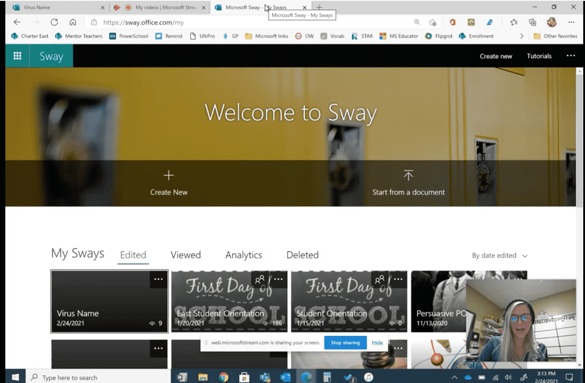Open the By date edited dropdown
The width and height of the screenshot is (585, 383).
[x=500, y=255]
